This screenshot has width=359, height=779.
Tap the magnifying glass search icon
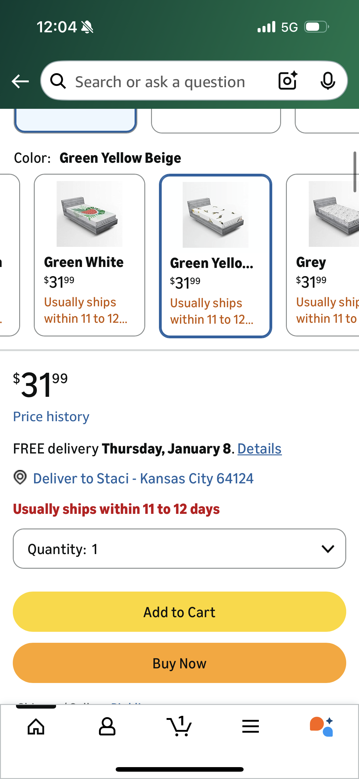(58, 81)
